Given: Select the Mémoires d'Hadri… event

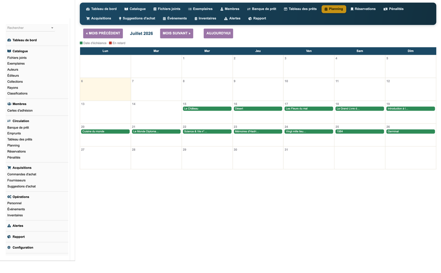Looking at the screenshot, I should click(258, 132).
